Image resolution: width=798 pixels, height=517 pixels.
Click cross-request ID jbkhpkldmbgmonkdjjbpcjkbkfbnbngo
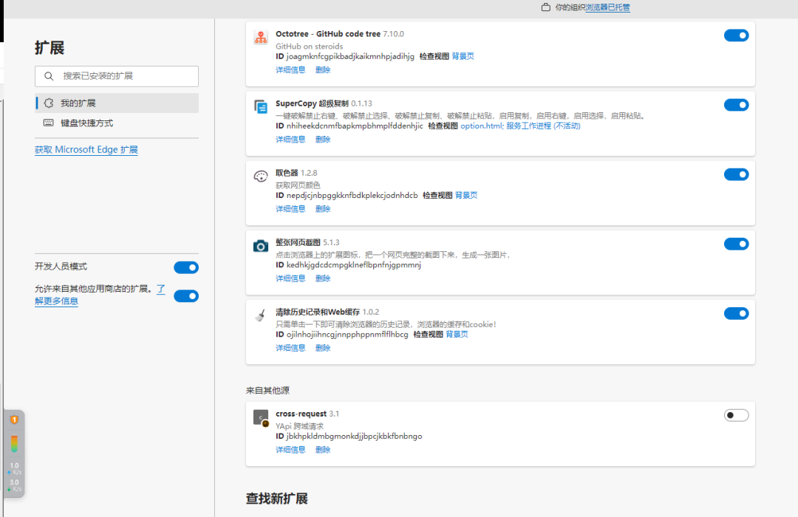(354, 436)
